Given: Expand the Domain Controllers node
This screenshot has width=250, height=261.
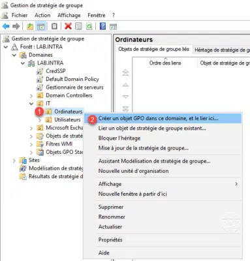Looking at the screenshot, I should pos(31,96).
